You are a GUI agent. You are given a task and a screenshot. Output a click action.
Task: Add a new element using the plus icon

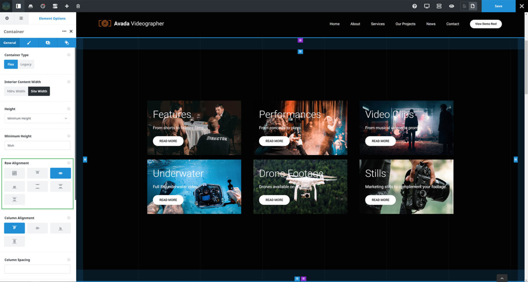click(66, 6)
